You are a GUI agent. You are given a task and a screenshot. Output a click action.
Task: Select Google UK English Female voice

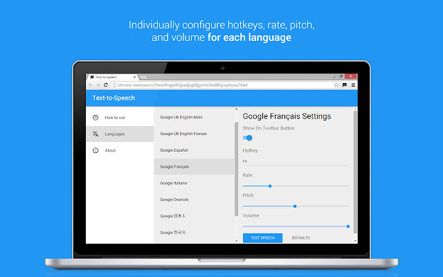194,134
